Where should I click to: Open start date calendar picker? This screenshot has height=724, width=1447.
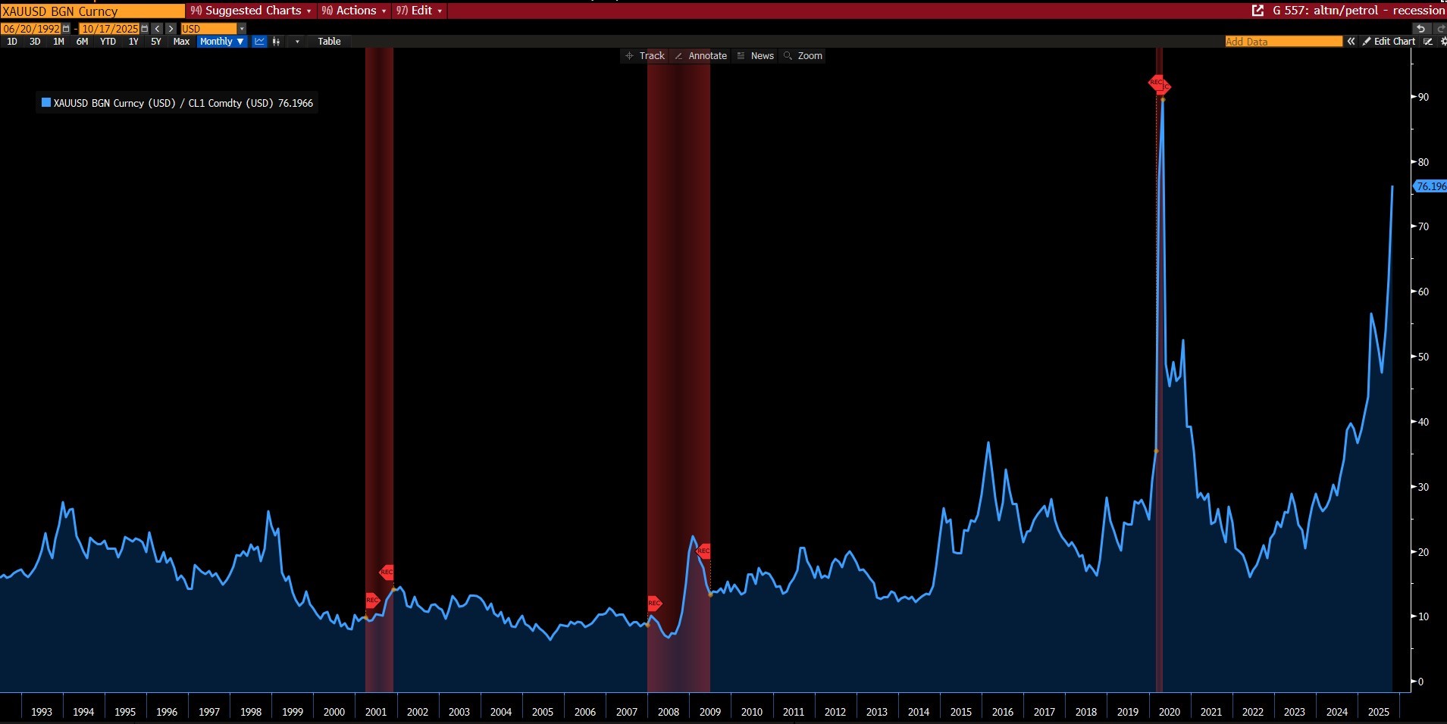(x=67, y=29)
